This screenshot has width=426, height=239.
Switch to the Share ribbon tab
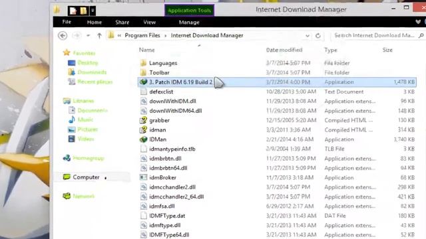(x=122, y=22)
